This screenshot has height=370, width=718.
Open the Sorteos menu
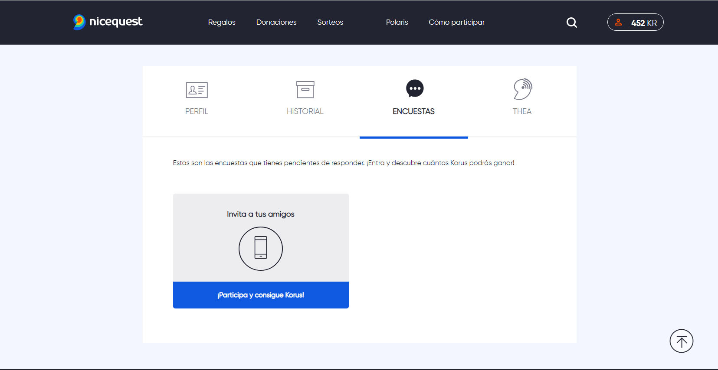click(x=330, y=22)
